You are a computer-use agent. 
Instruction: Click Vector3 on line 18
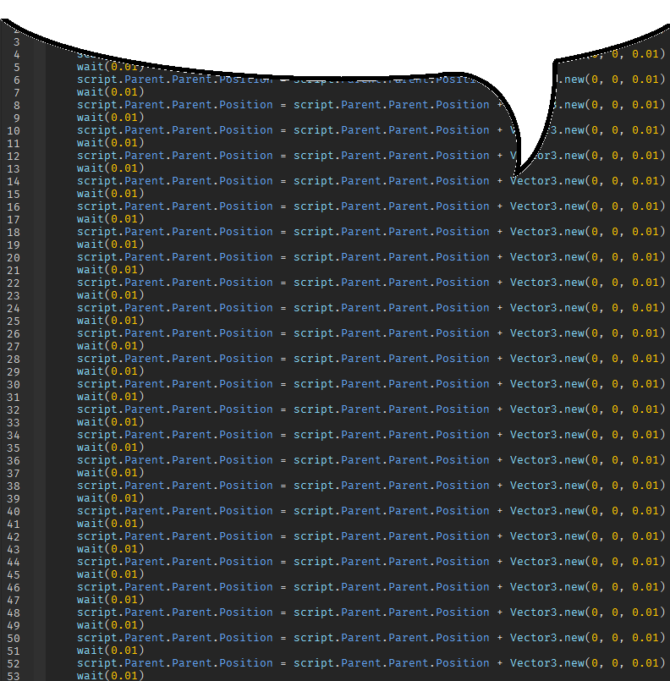tap(533, 232)
